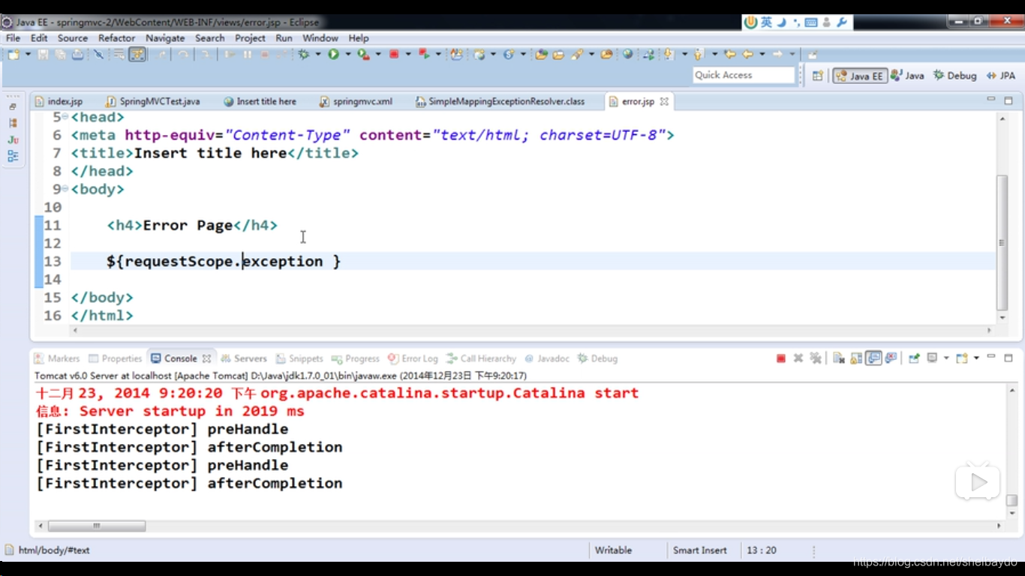
Task: Open the Call Hierarchy view tab
Action: [x=482, y=358]
